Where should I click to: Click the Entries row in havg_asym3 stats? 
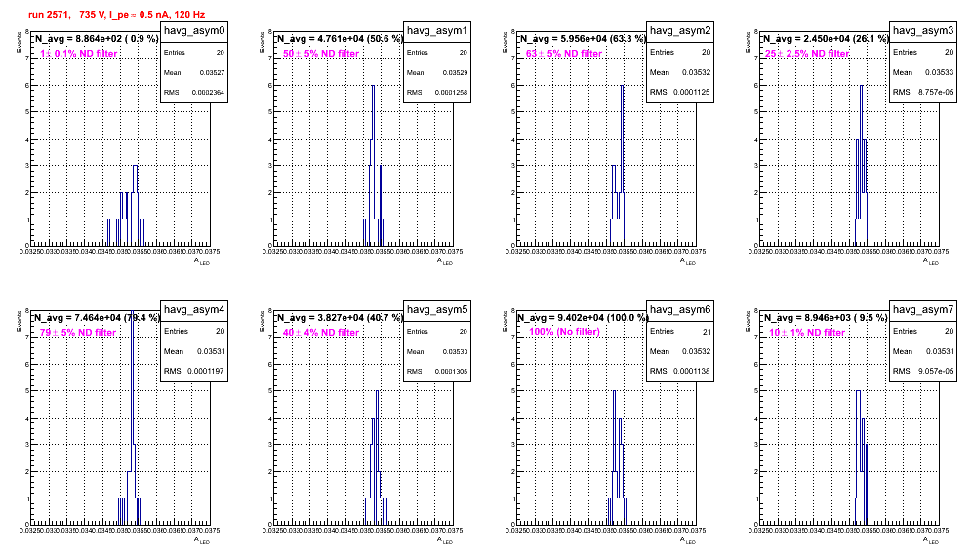coord(923,52)
